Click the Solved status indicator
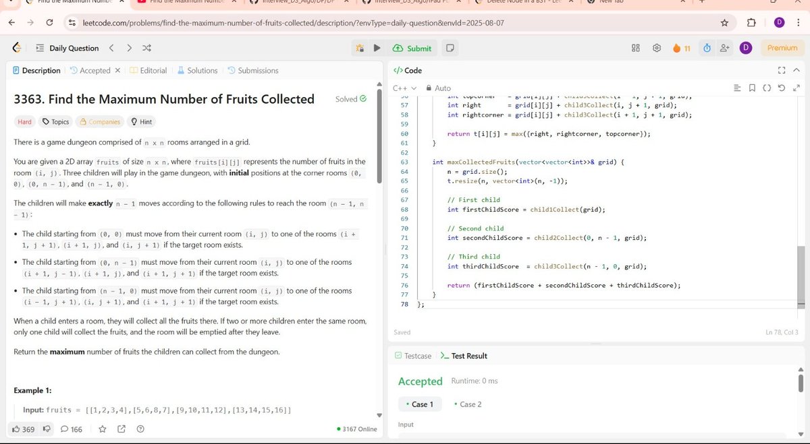 tap(351, 99)
